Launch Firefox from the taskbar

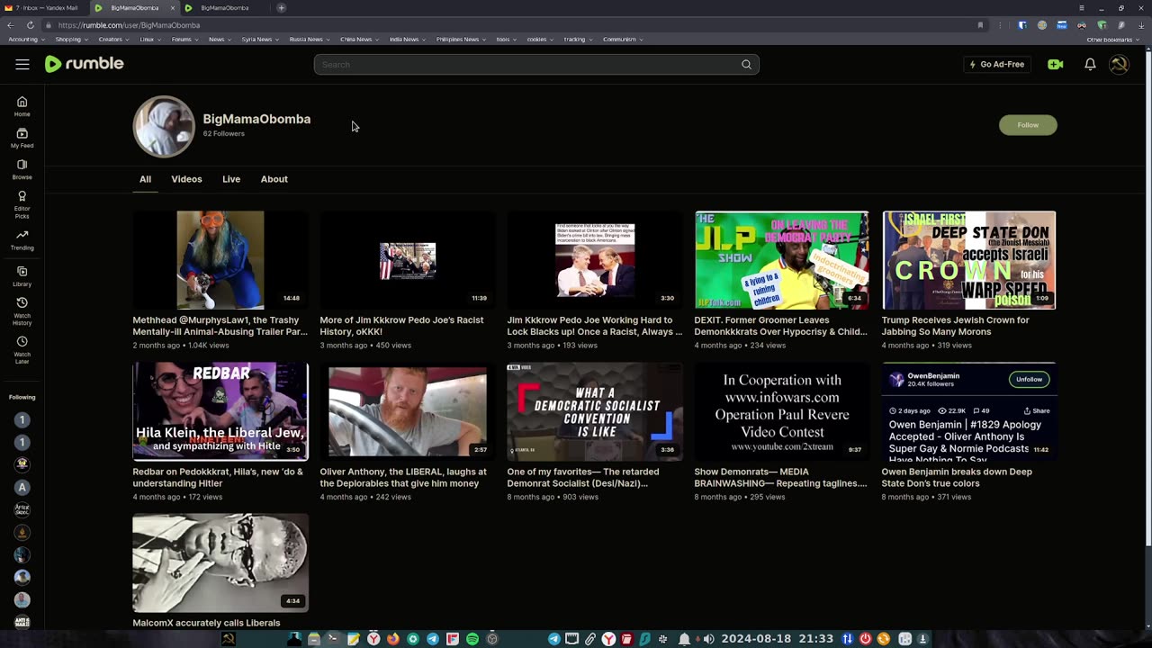click(393, 639)
